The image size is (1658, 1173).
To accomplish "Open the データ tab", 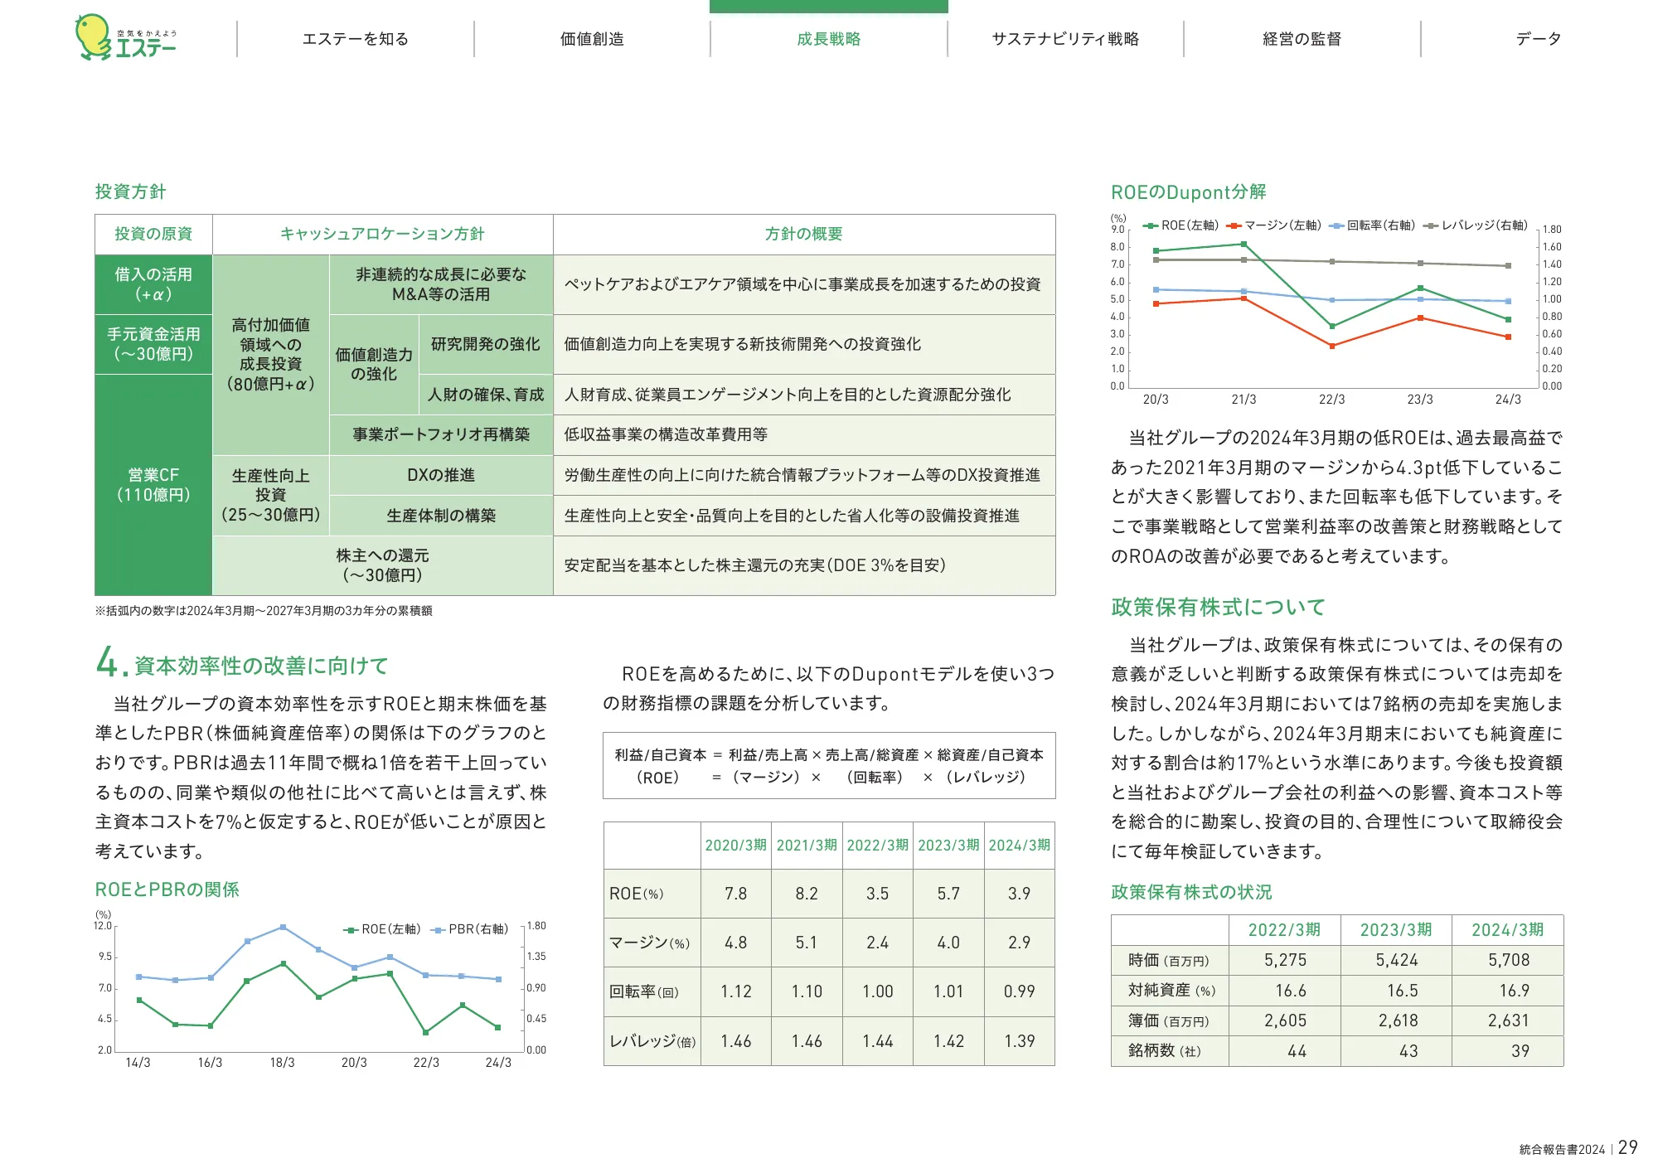I will tap(1539, 39).
